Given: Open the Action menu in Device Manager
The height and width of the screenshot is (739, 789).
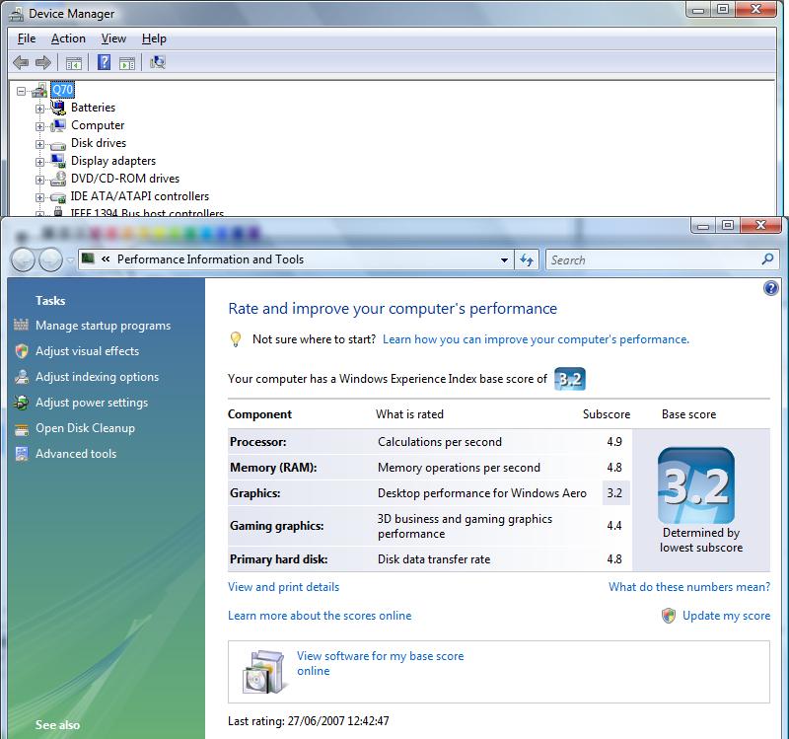Looking at the screenshot, I should [x=68, y=38].
